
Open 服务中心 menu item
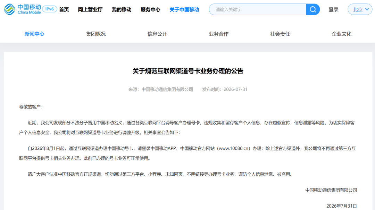(x=150, y=10)
